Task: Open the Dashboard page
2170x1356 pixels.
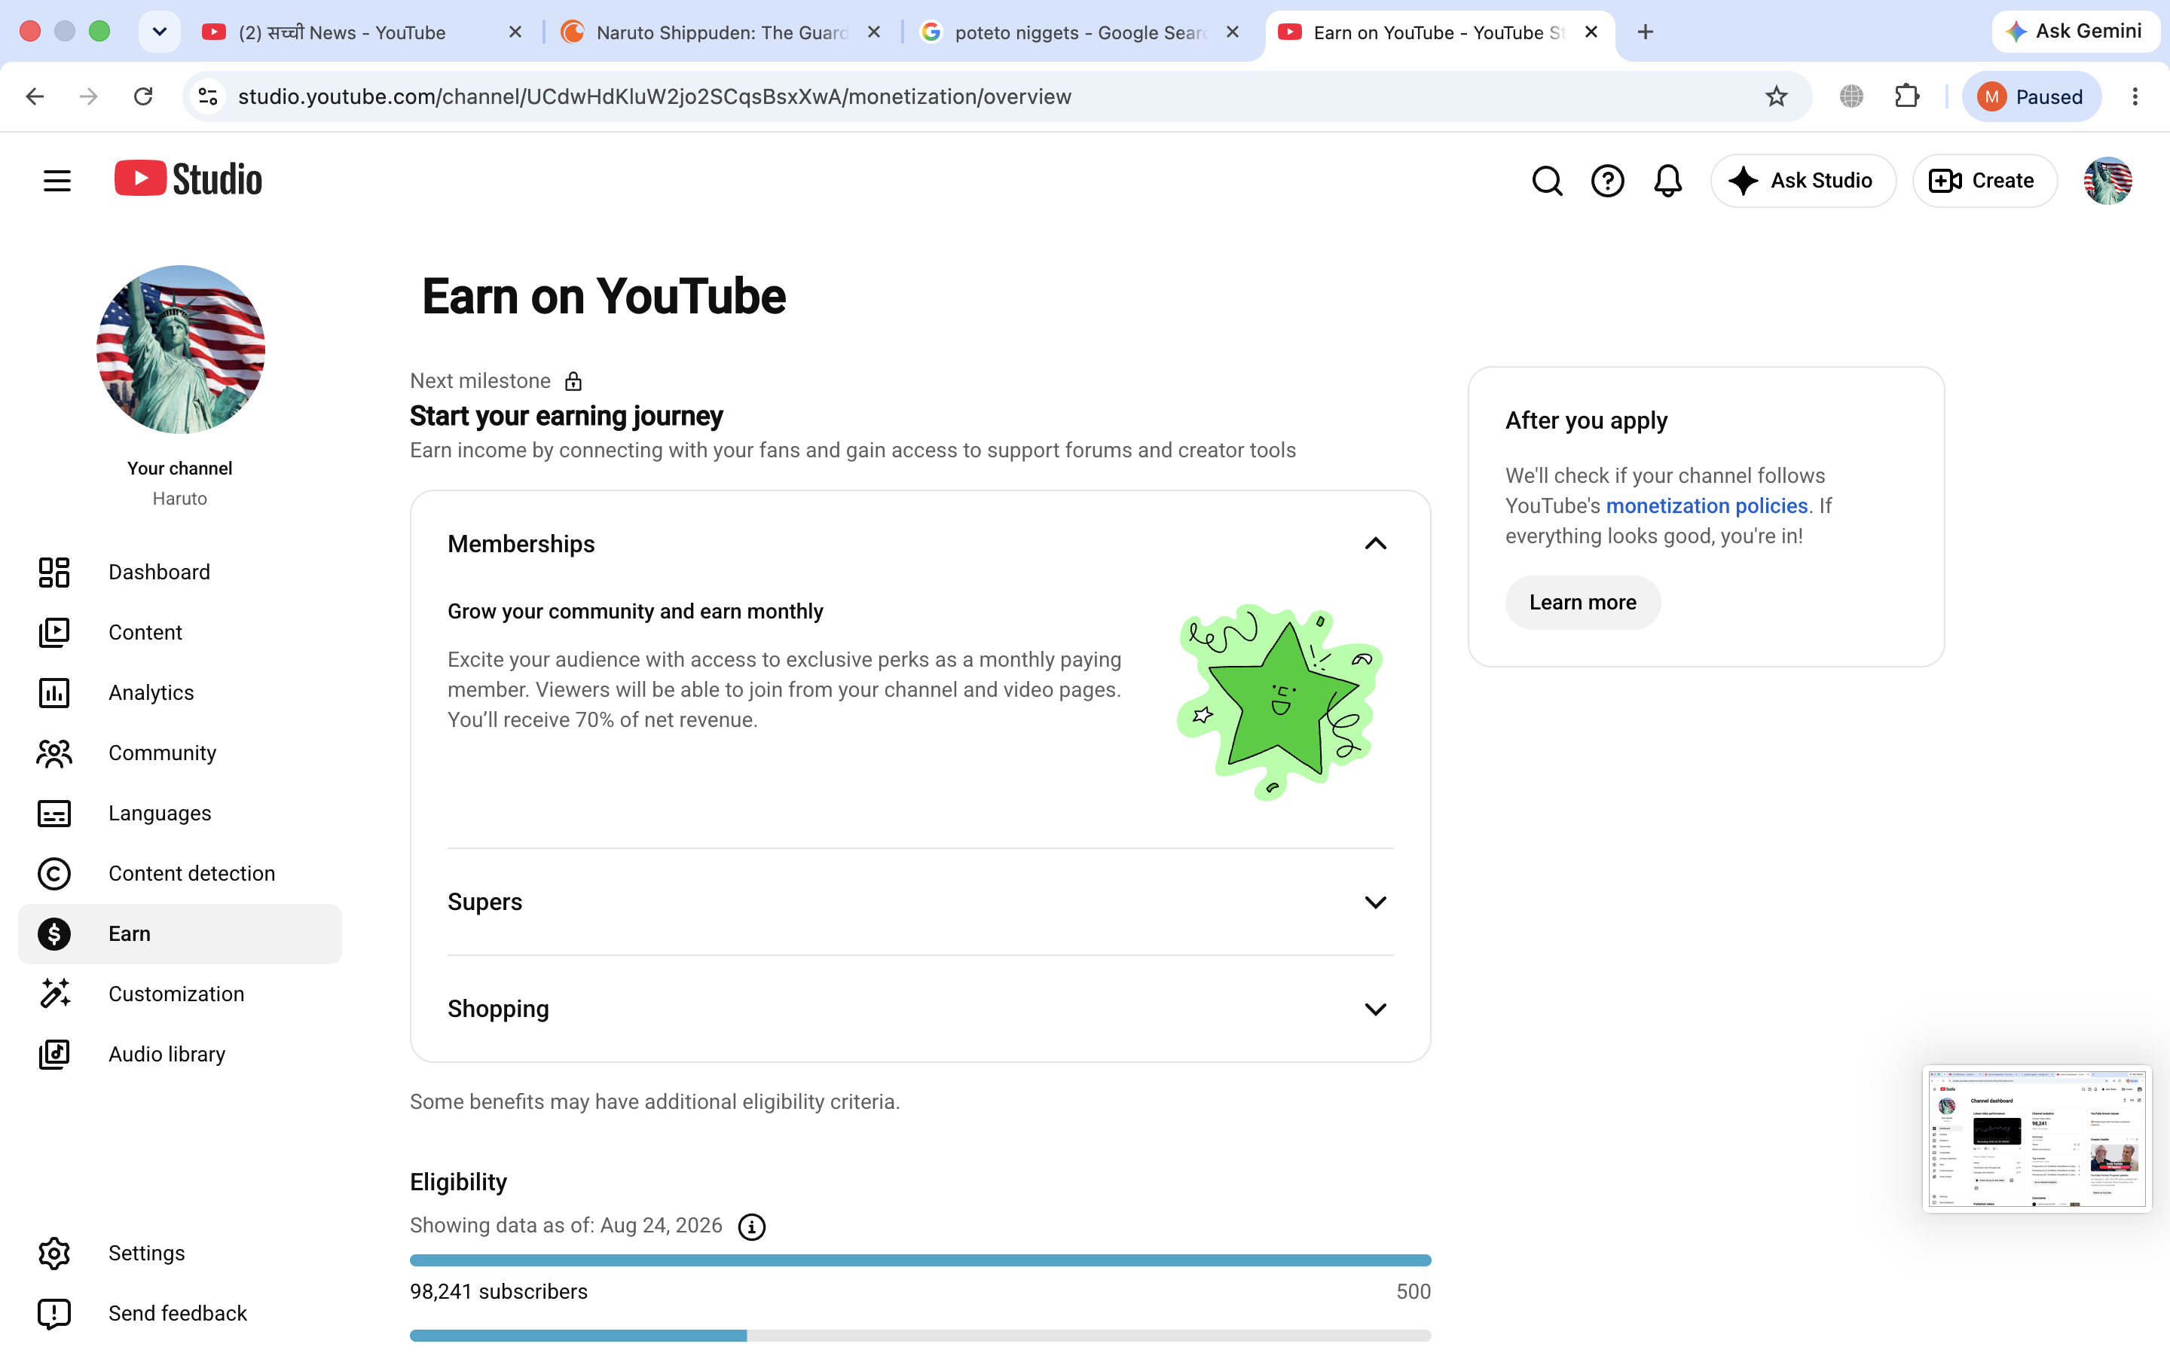Action: 179,573
